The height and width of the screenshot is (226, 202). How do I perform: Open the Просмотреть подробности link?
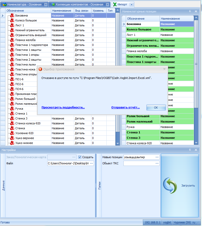(x=63, y=107)
